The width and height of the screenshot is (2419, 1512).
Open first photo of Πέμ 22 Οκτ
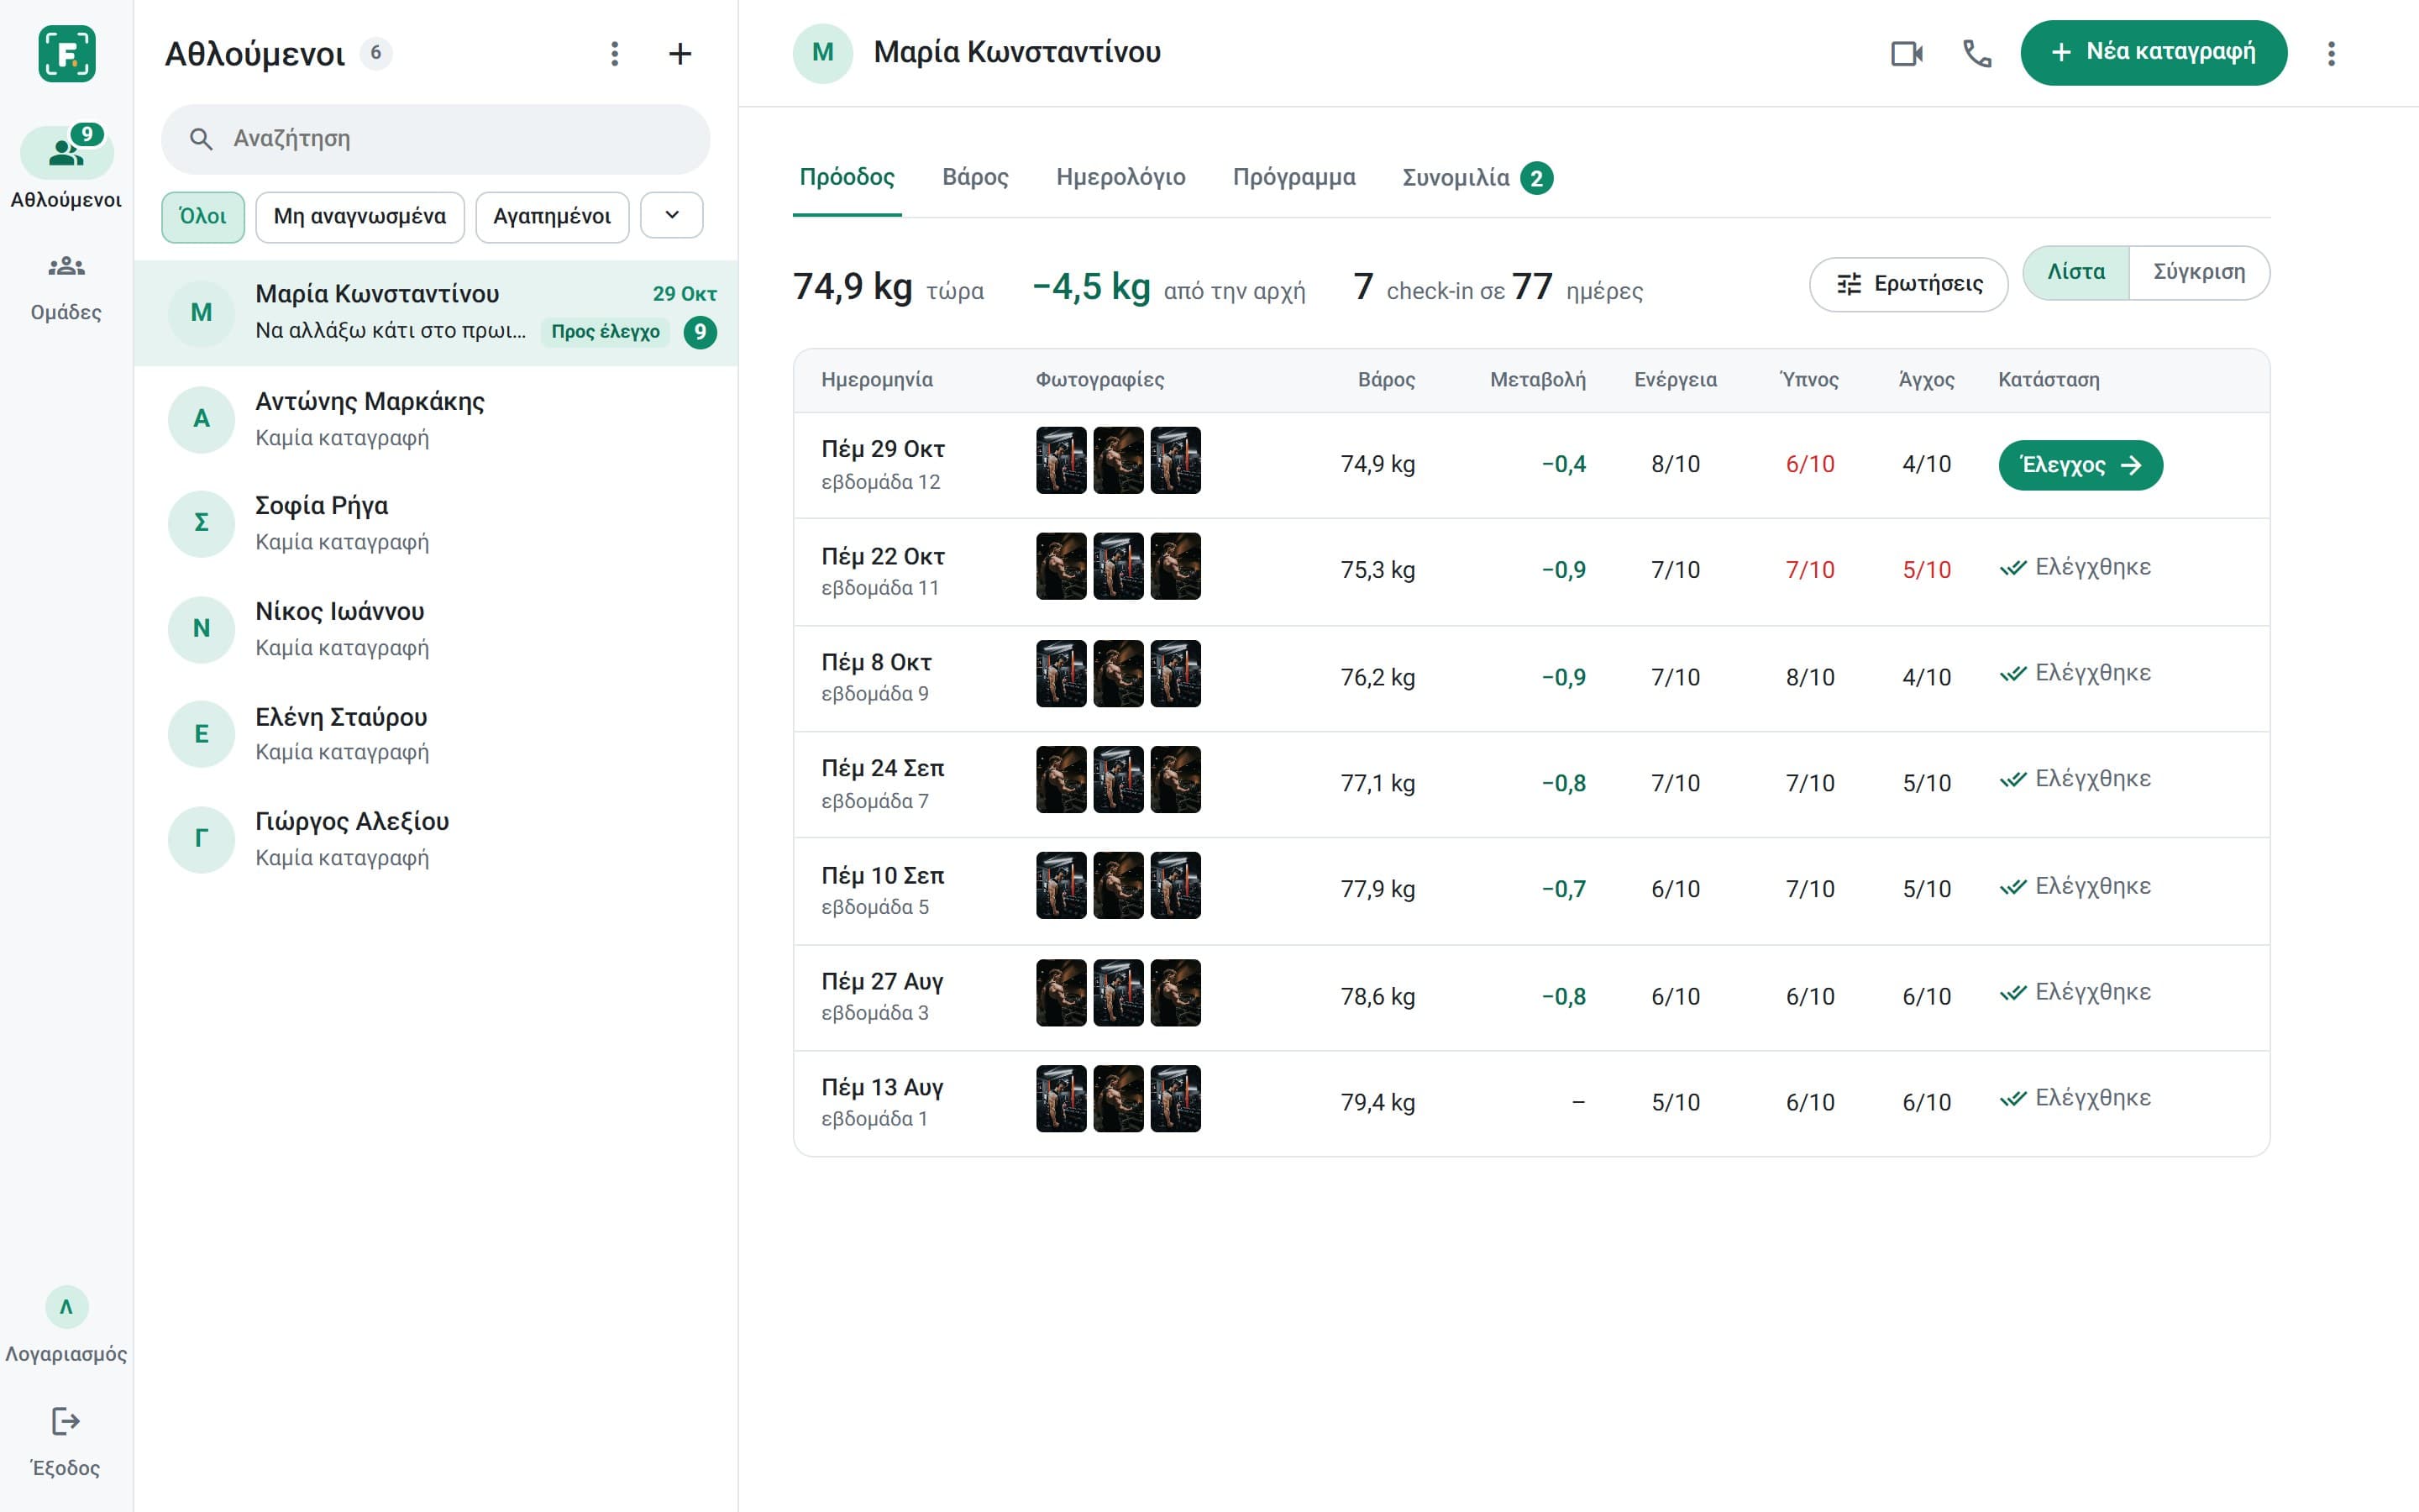pyautogui.click(x=1062, y=566)
